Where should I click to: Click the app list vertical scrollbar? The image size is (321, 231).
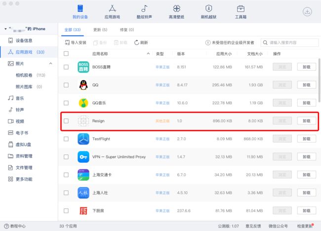[320, 80]
